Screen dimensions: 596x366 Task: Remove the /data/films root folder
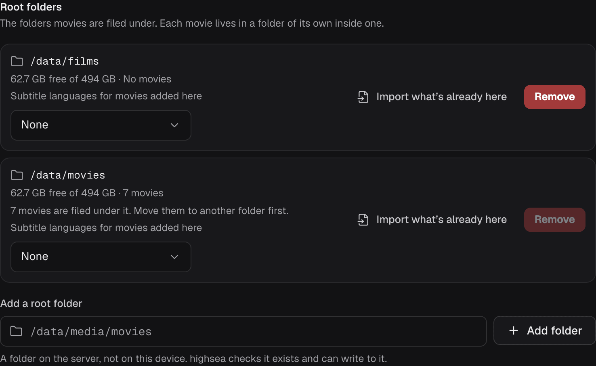(555, 97)
